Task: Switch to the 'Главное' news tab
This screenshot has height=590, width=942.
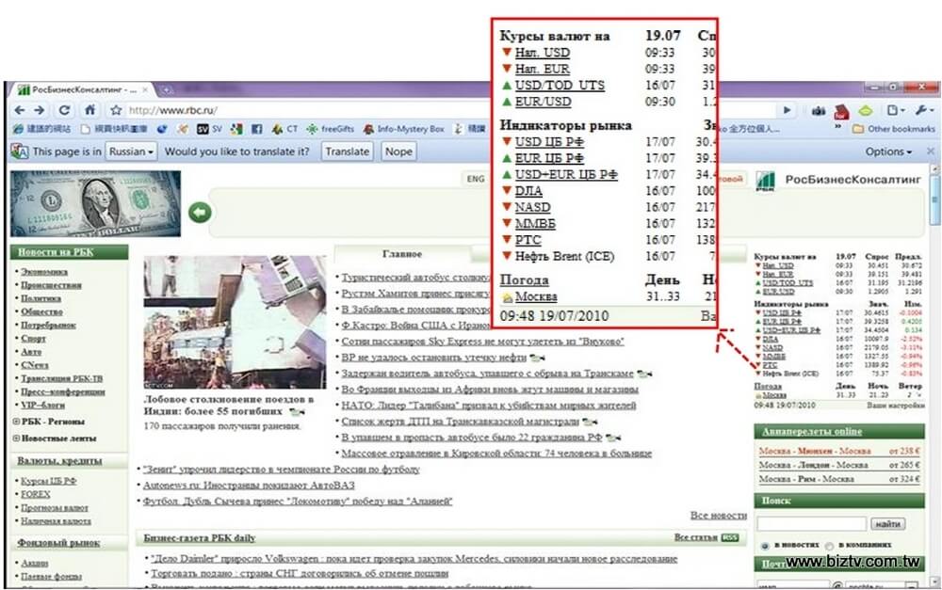Action: (x=402, y=254)
